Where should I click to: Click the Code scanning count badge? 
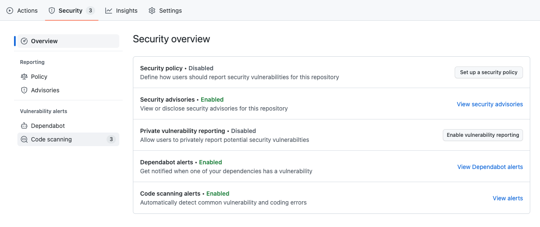tap(111, 139)
